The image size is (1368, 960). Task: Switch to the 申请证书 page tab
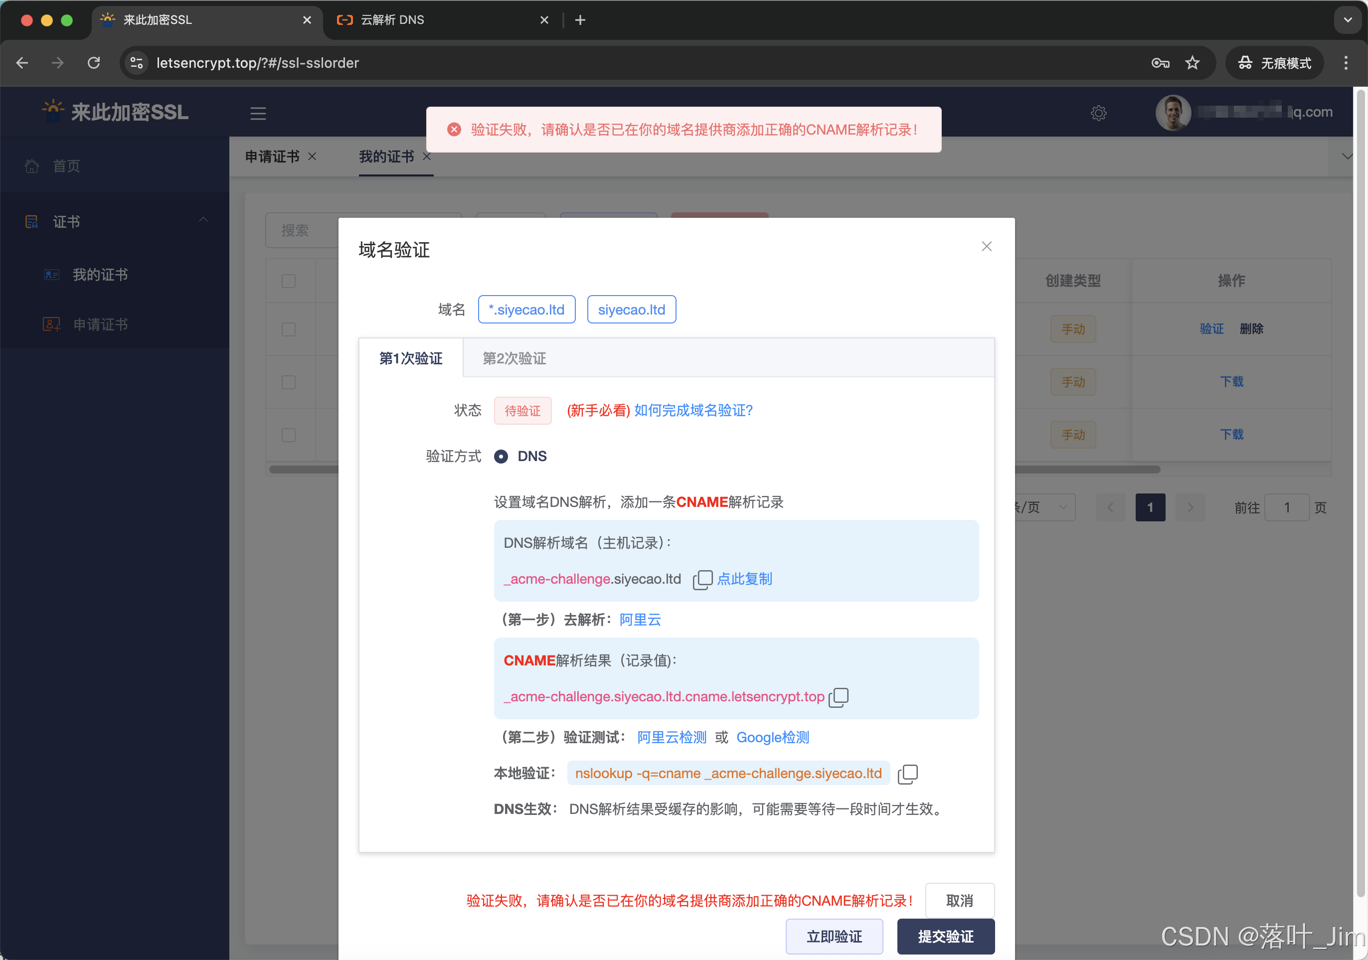tap(272, 157)
